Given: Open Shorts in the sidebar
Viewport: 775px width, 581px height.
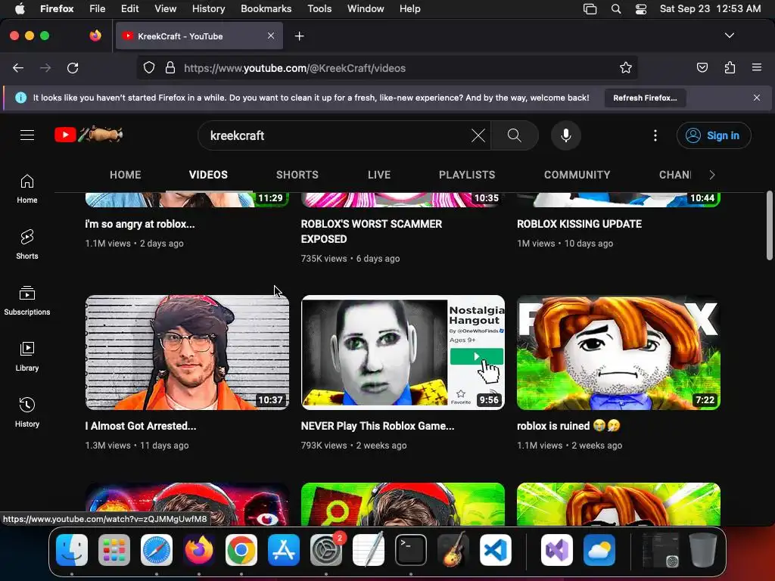Looking at the screenshot, I should pos(27,245).
